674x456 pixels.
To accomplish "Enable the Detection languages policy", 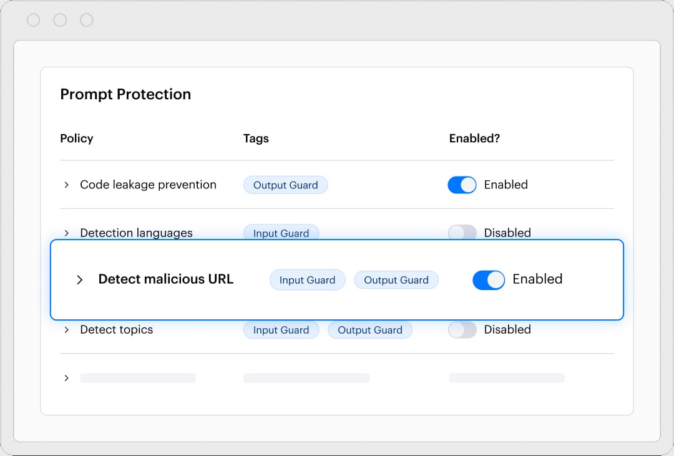I will tap(462, 232).
